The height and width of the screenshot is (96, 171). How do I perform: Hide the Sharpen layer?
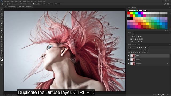pyautogui.click(x=129, y=60)
